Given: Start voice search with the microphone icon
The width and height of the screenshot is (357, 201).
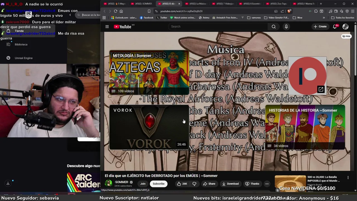Looking at the screenshot, I should (286, 27).
